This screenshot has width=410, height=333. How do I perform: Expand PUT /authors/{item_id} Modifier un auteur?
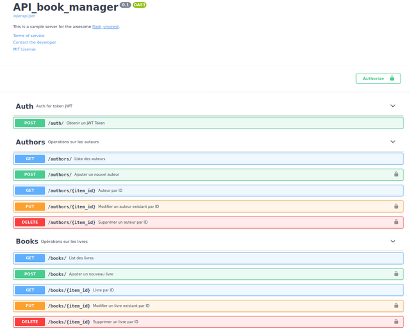pyautogui.click(x=208, y=206)
